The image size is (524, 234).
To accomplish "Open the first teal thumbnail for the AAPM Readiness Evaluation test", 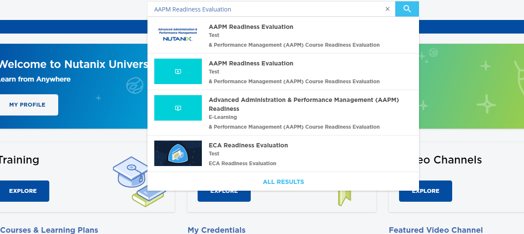I will click(x=178, y=71).
